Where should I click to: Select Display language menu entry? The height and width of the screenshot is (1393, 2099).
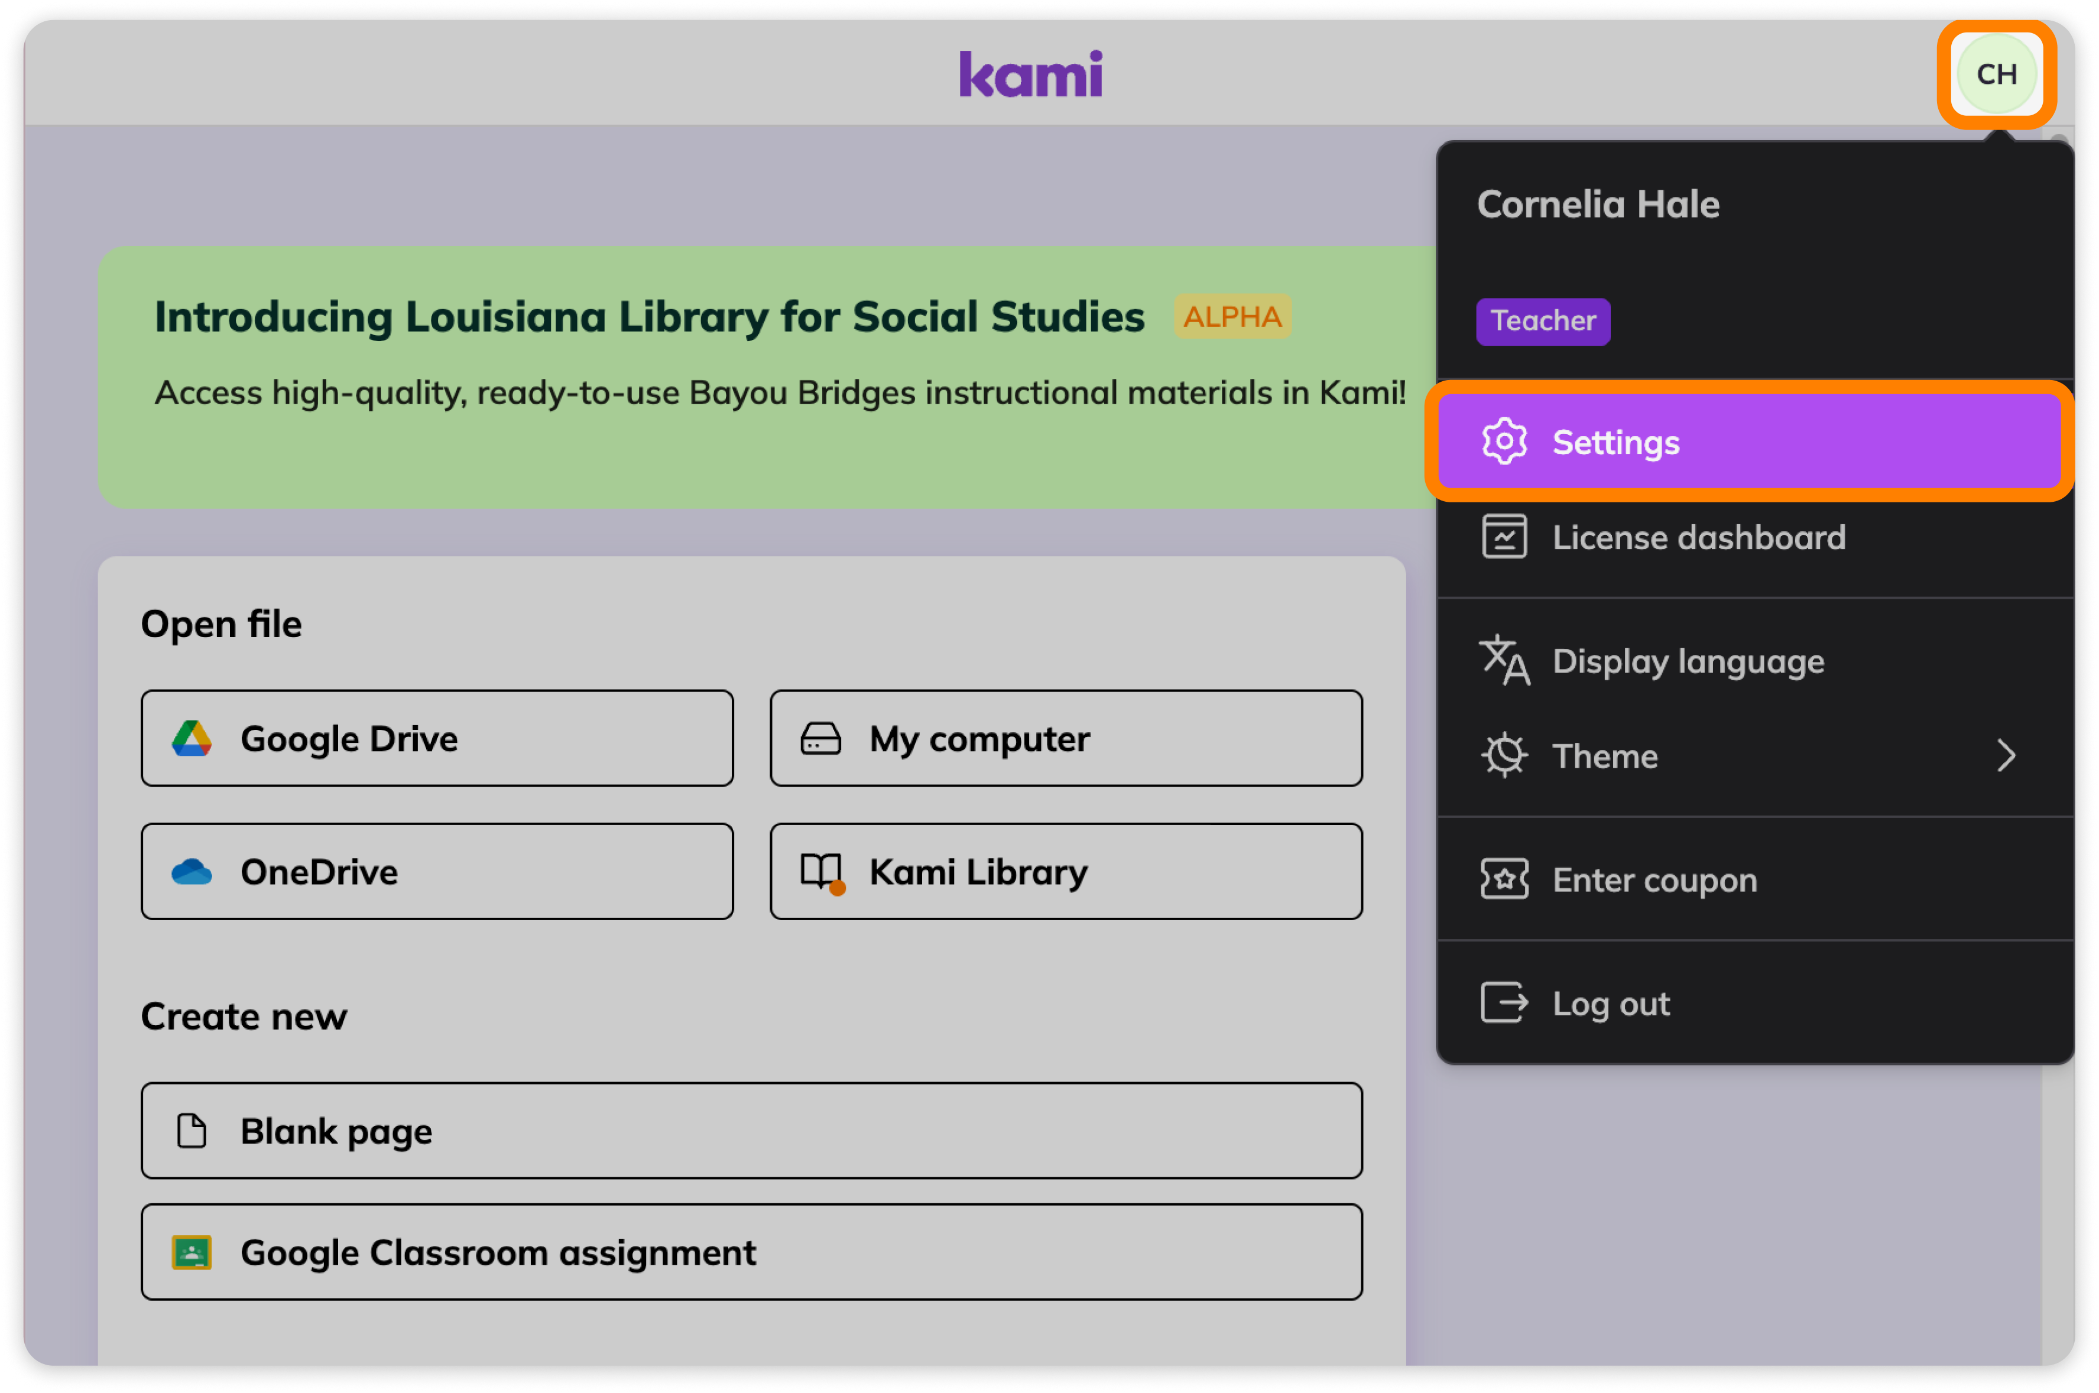1754,661
